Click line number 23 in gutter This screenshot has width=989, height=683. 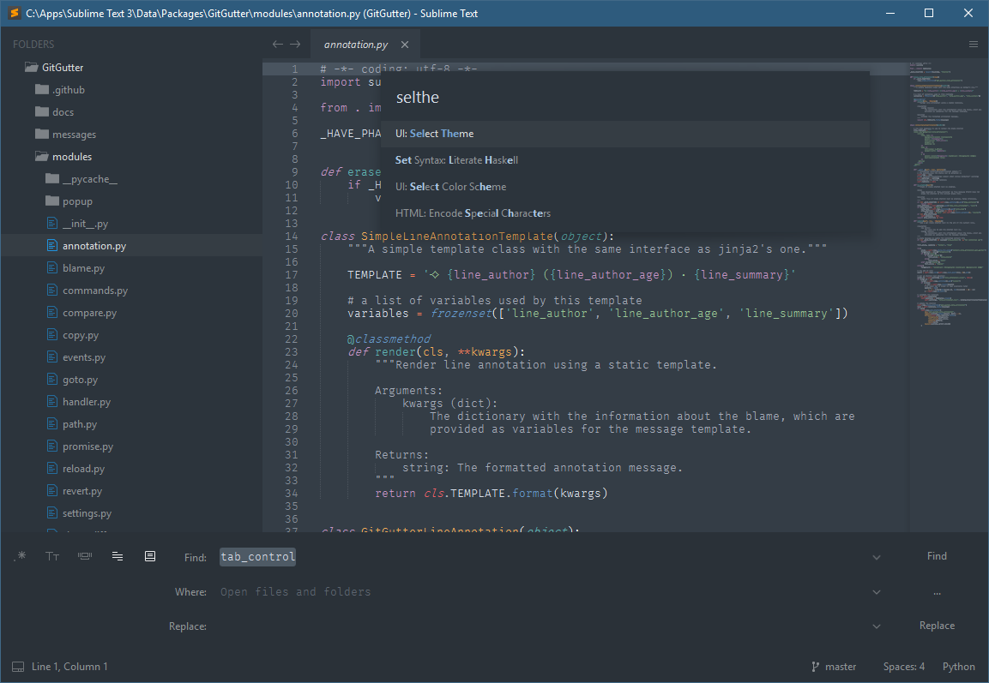tap(292, 351)
